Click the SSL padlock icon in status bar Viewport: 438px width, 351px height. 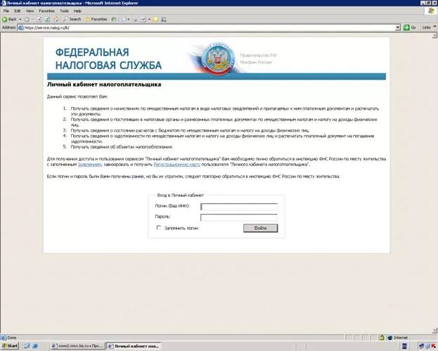point(382,338)
